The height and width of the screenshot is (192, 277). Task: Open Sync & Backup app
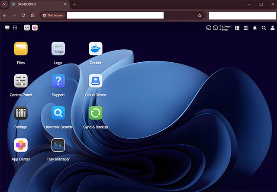coord(95,113)
